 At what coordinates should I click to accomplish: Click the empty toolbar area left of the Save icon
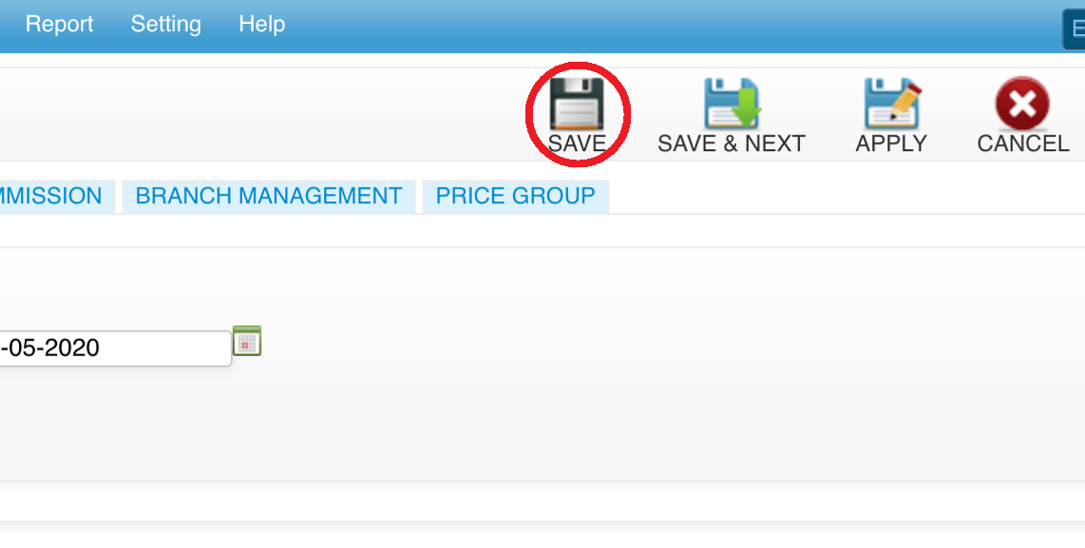coord(263,114)
